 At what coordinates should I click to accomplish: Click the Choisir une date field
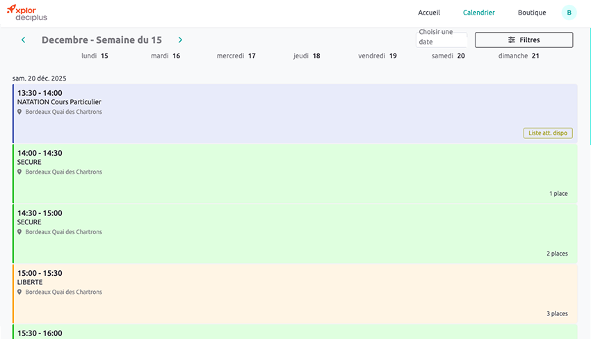point(441,38)
